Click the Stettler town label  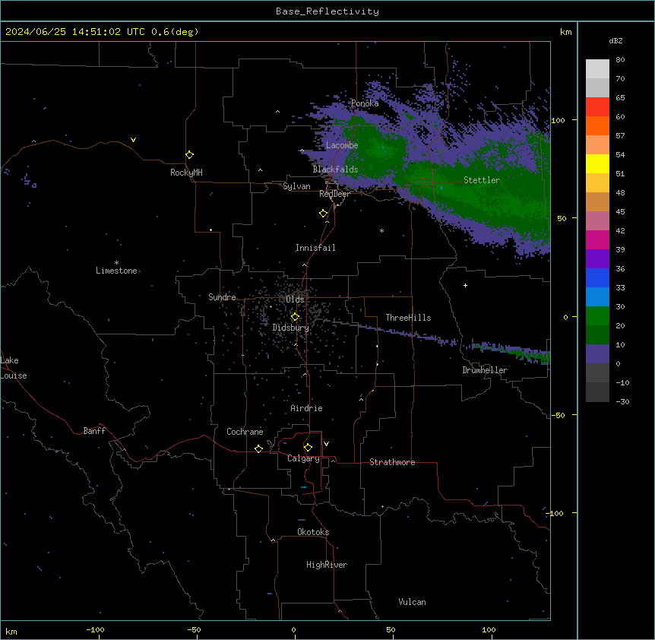coord(482,180)
